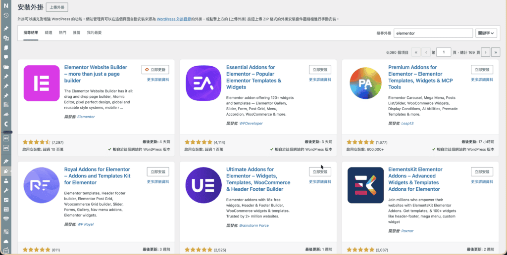The image size is (507, 255).
Task: Switch to the 熱門 tab
Action: 62,33
